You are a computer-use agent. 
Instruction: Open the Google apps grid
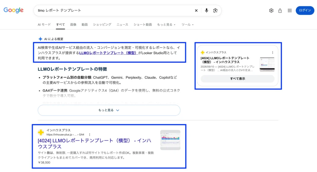tap(289, 11)
